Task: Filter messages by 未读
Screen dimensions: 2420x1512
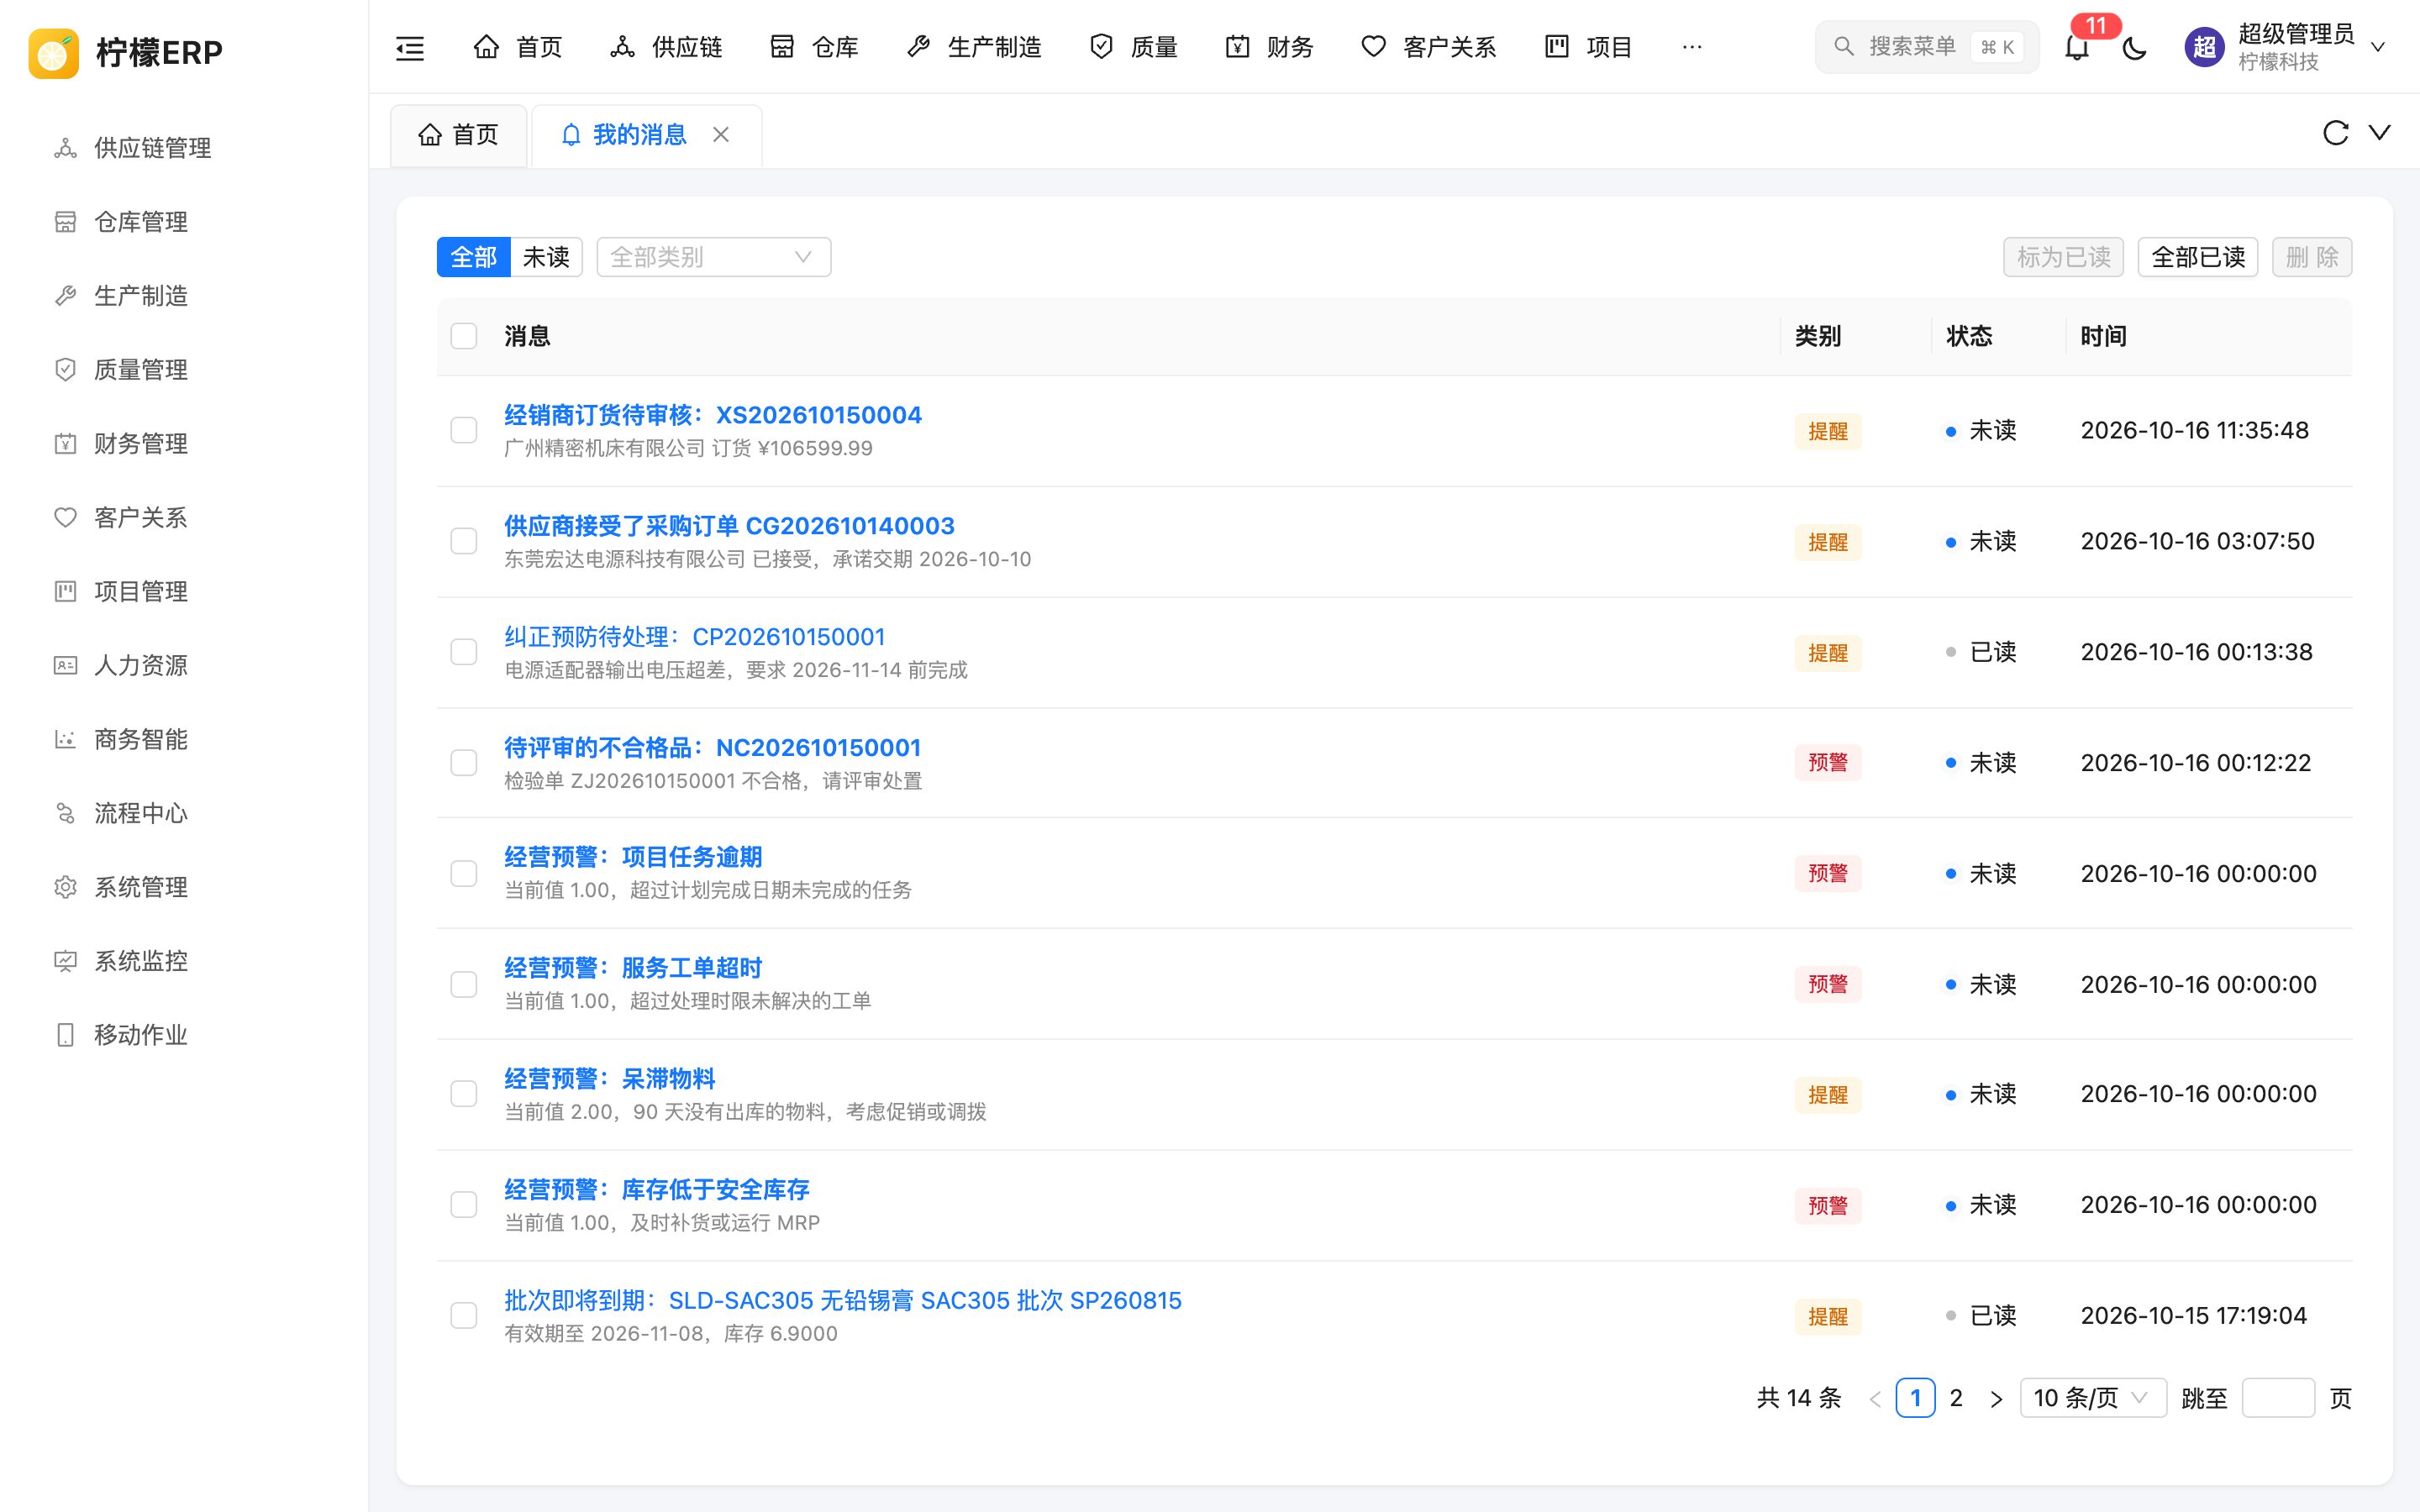Action: tap(546, 257)
